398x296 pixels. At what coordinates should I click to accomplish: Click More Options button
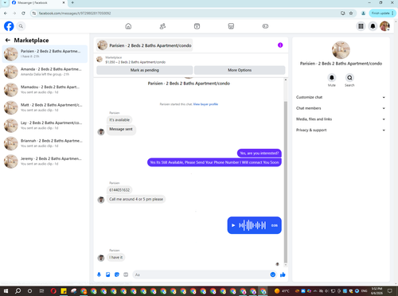(240, 70)
